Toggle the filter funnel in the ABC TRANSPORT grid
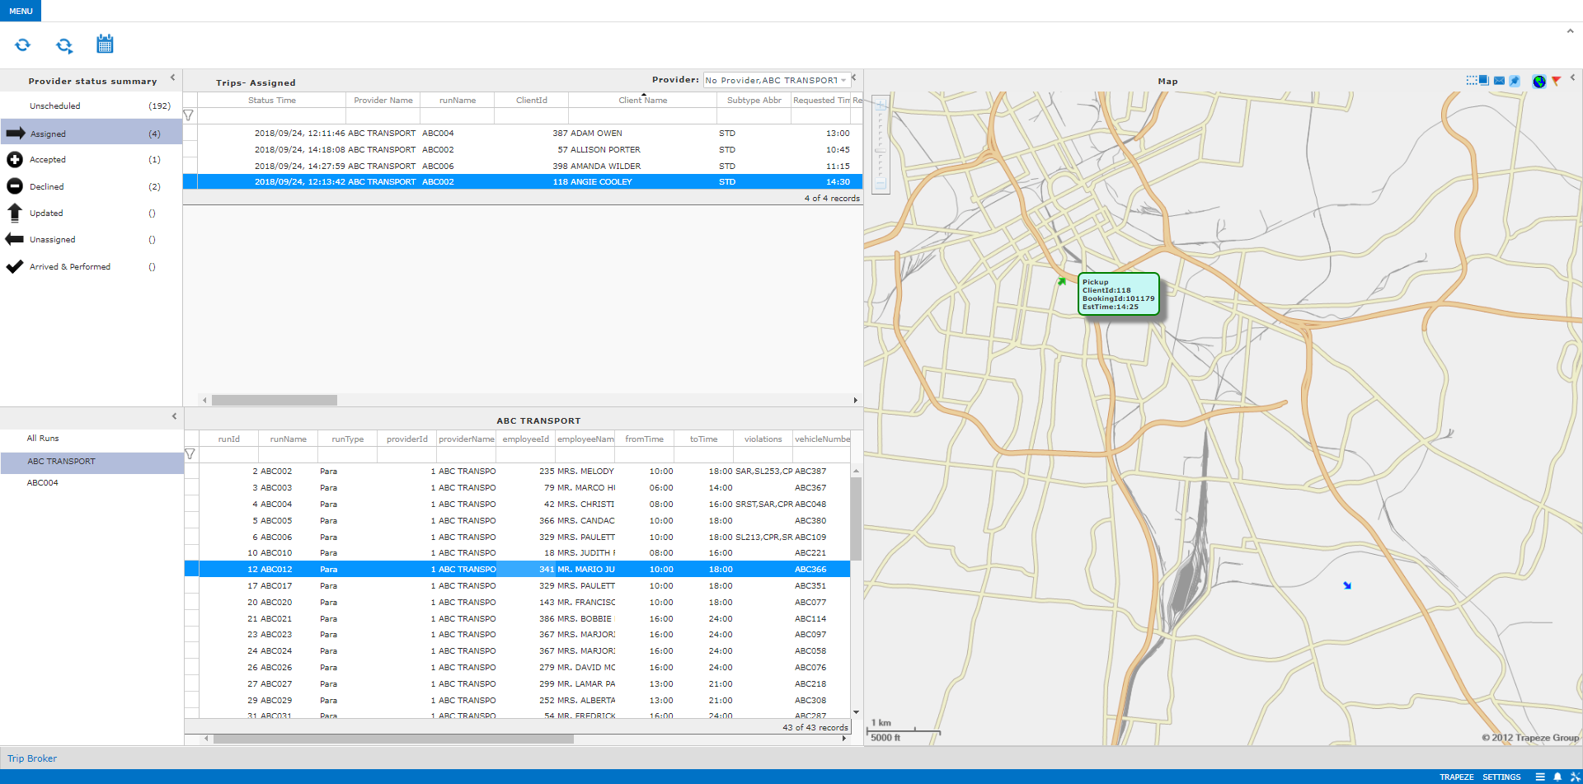Viewport: 1583px width, 784px height. coord(190,453)
